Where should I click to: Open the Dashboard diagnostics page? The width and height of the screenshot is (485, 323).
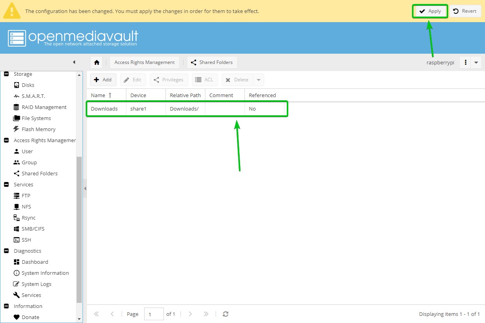[x=35, y=262]
